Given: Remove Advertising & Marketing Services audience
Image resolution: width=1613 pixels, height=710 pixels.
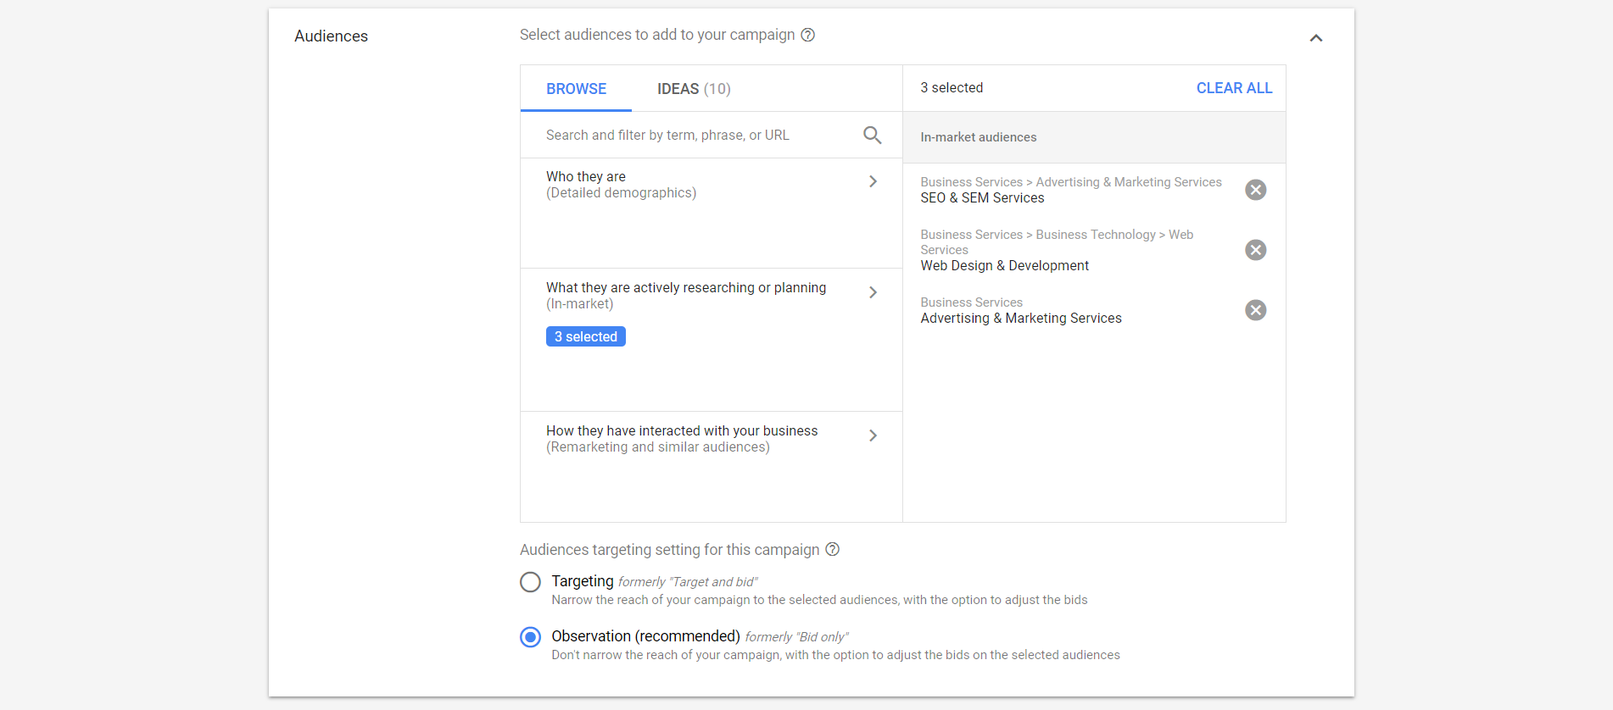Looking at the screenshot, I should click(1256, 310).
